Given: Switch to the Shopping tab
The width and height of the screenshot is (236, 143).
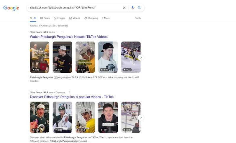Looking at the screenshot, I should pyautogui.click(x=91, y=18).
